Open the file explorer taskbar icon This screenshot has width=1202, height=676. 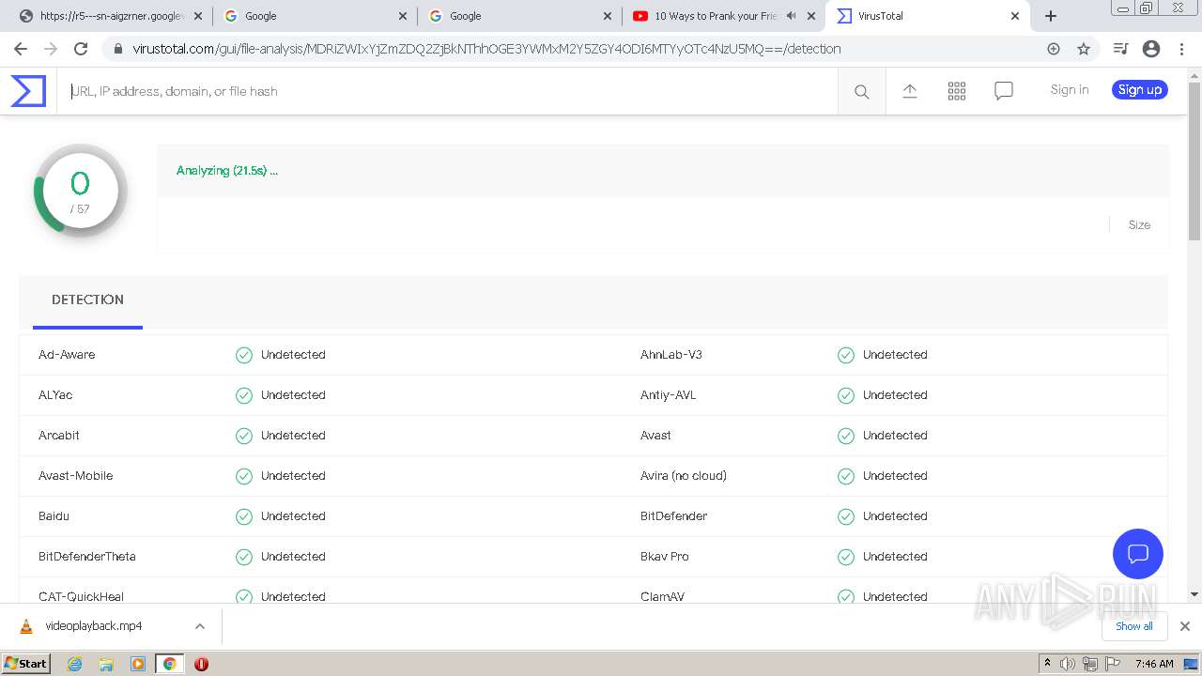click(x=106, y=664)
